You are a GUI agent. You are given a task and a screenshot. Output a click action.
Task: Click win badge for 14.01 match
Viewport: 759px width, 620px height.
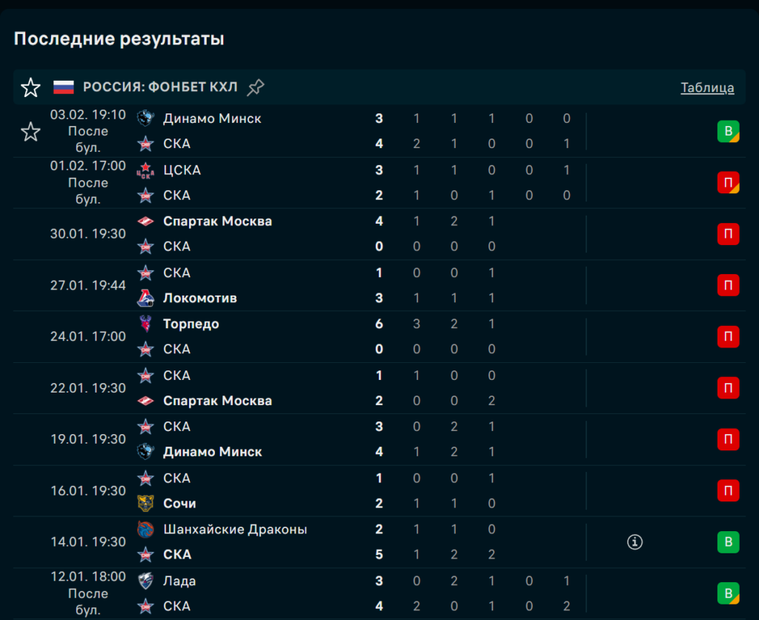tap(728, 542)
